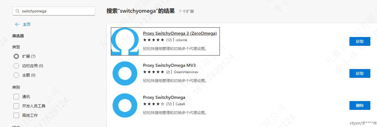Open Proxy SwitchyOmega 3 (ZeroOmega) title link
The width and height of the screenshot is (377, 127).
180,33
